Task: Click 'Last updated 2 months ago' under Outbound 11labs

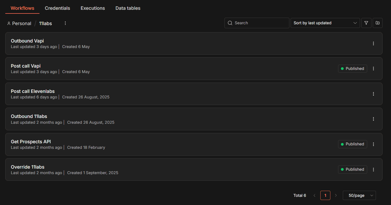Action: click(37, 122)
